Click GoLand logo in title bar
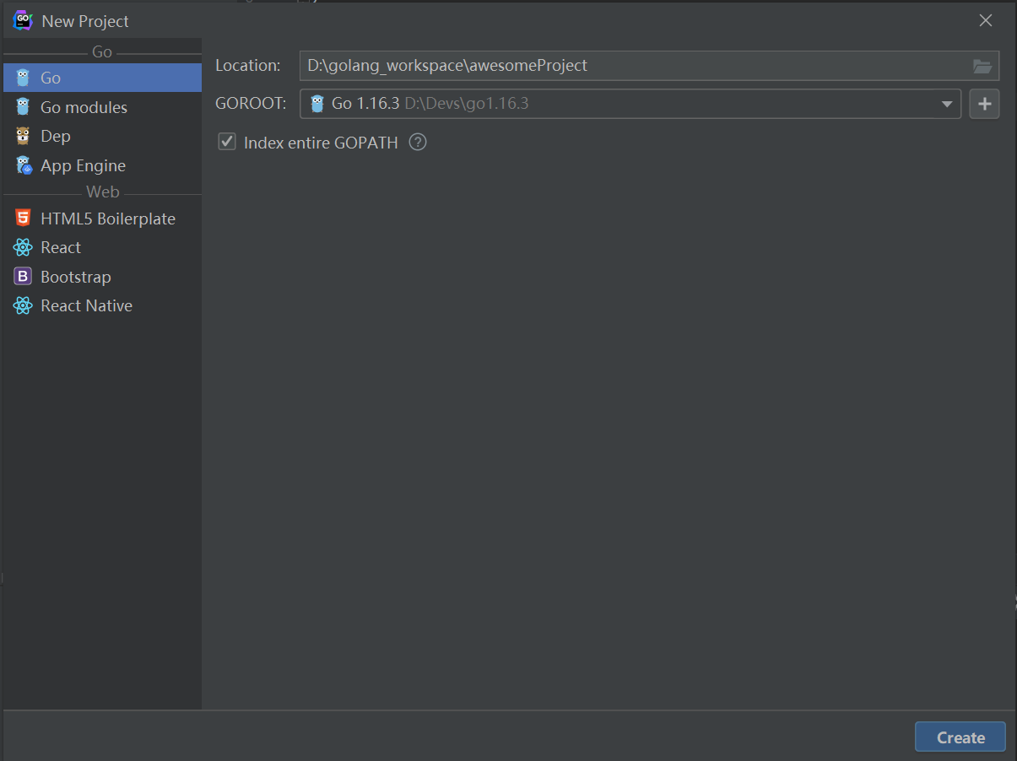 [x=23, y=20]
